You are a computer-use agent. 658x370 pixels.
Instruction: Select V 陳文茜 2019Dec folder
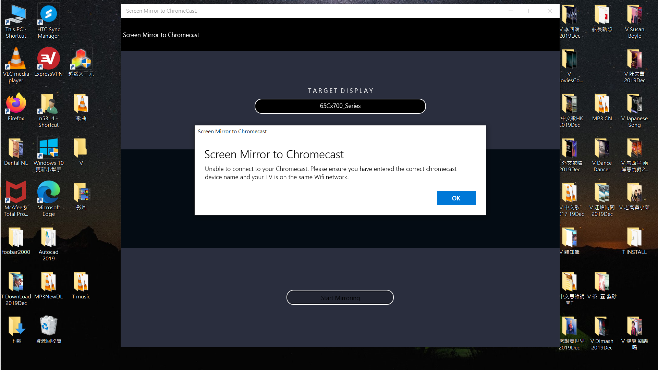coord(634,66)
